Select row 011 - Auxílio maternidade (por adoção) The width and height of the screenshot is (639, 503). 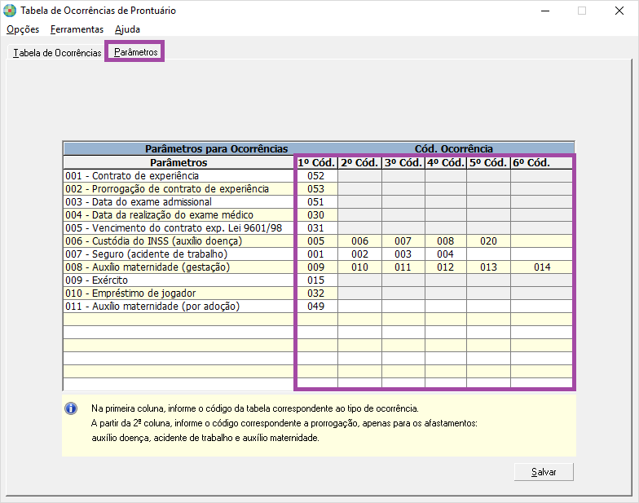[178, 307]
